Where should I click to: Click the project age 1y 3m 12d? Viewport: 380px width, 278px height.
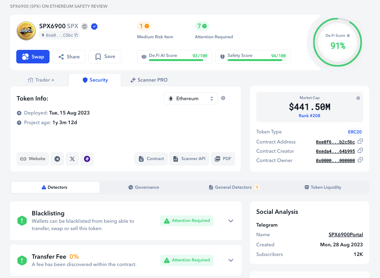pyautogui.click(x=65, y=123)
